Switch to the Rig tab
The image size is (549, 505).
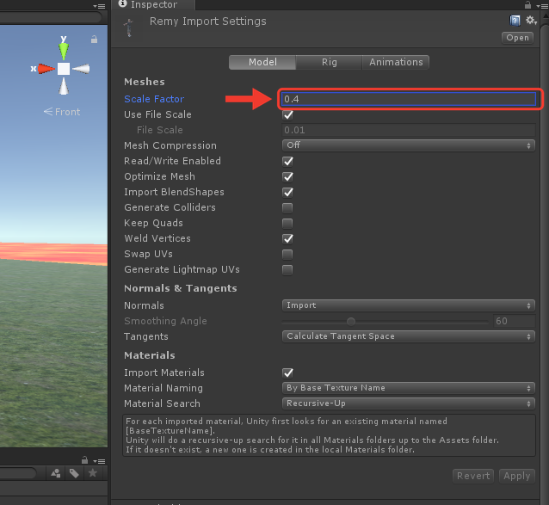[329, 62]
